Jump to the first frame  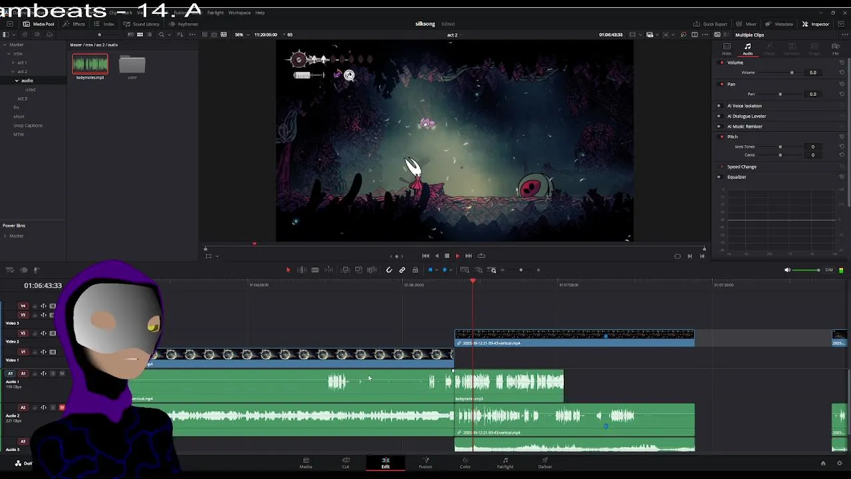pyautogui.click(x=425, y=255)
